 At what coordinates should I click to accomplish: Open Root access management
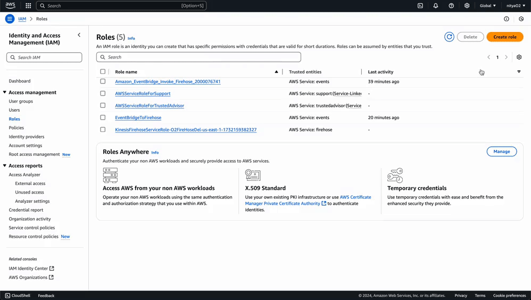coord(34,154)
